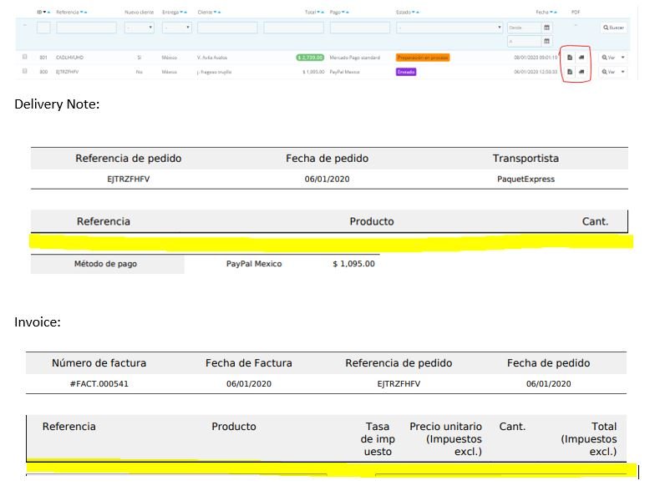Click PayPal Mexico in Delivery Note
The image size is (655, 496).
click(x=254, y=264)
